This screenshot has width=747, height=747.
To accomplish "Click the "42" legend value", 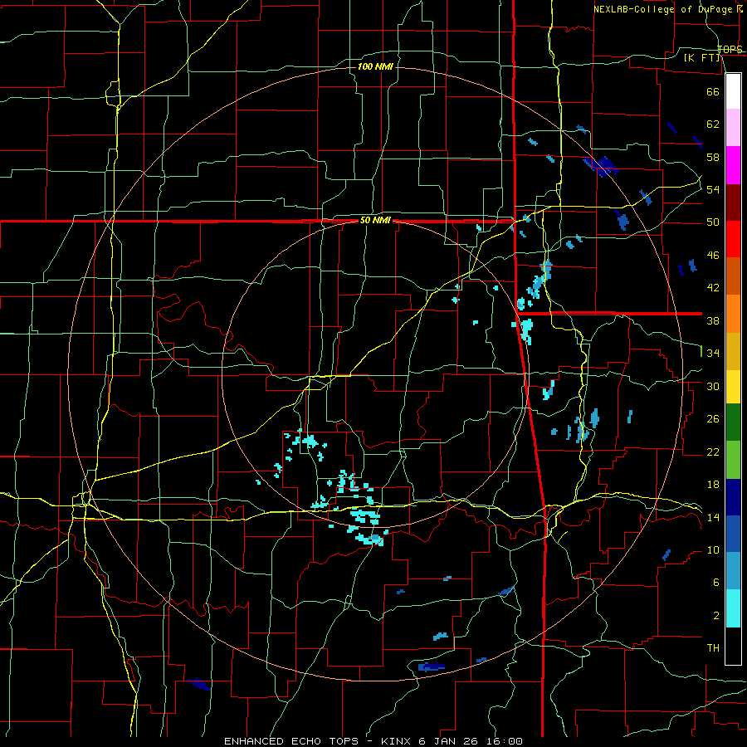I will pyautogui.click(x=713, y=288).
